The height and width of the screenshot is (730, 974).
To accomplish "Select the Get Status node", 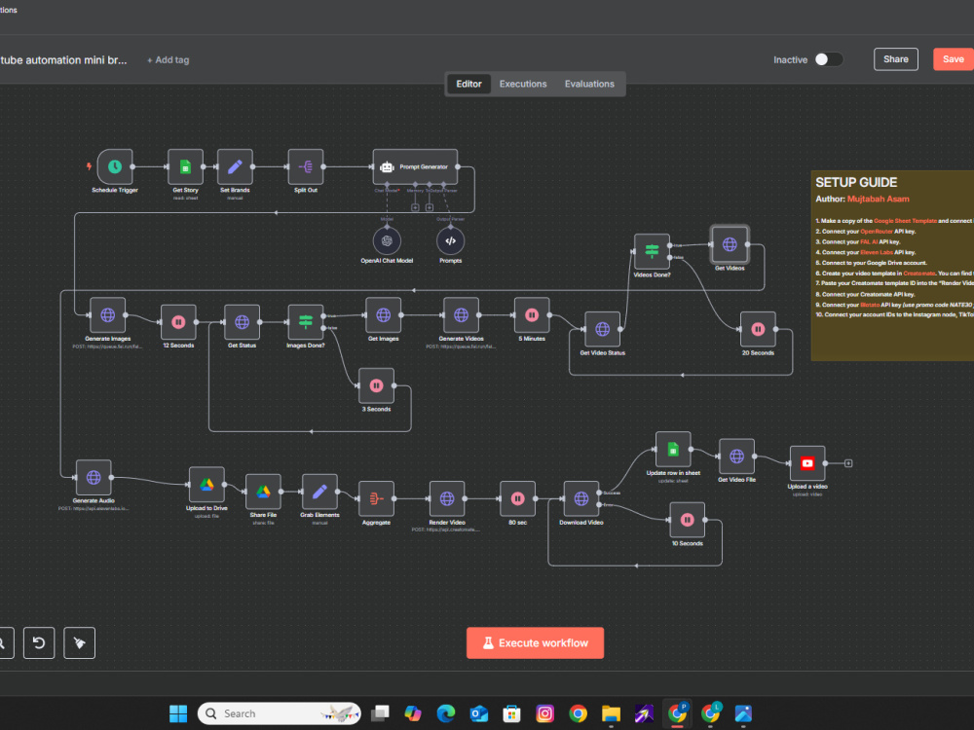I will pyautogui.click(x=242, y=322).
